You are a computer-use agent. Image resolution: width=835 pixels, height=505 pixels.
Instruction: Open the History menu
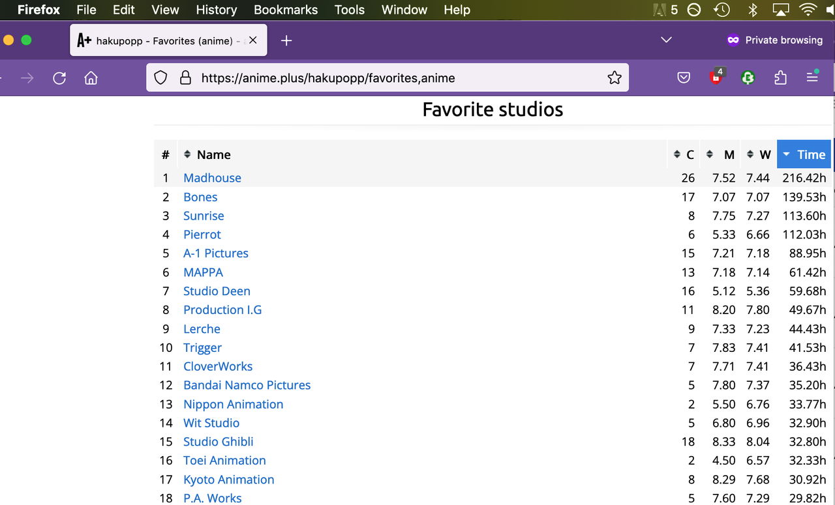pyautogui.click(x=216, y=10)
